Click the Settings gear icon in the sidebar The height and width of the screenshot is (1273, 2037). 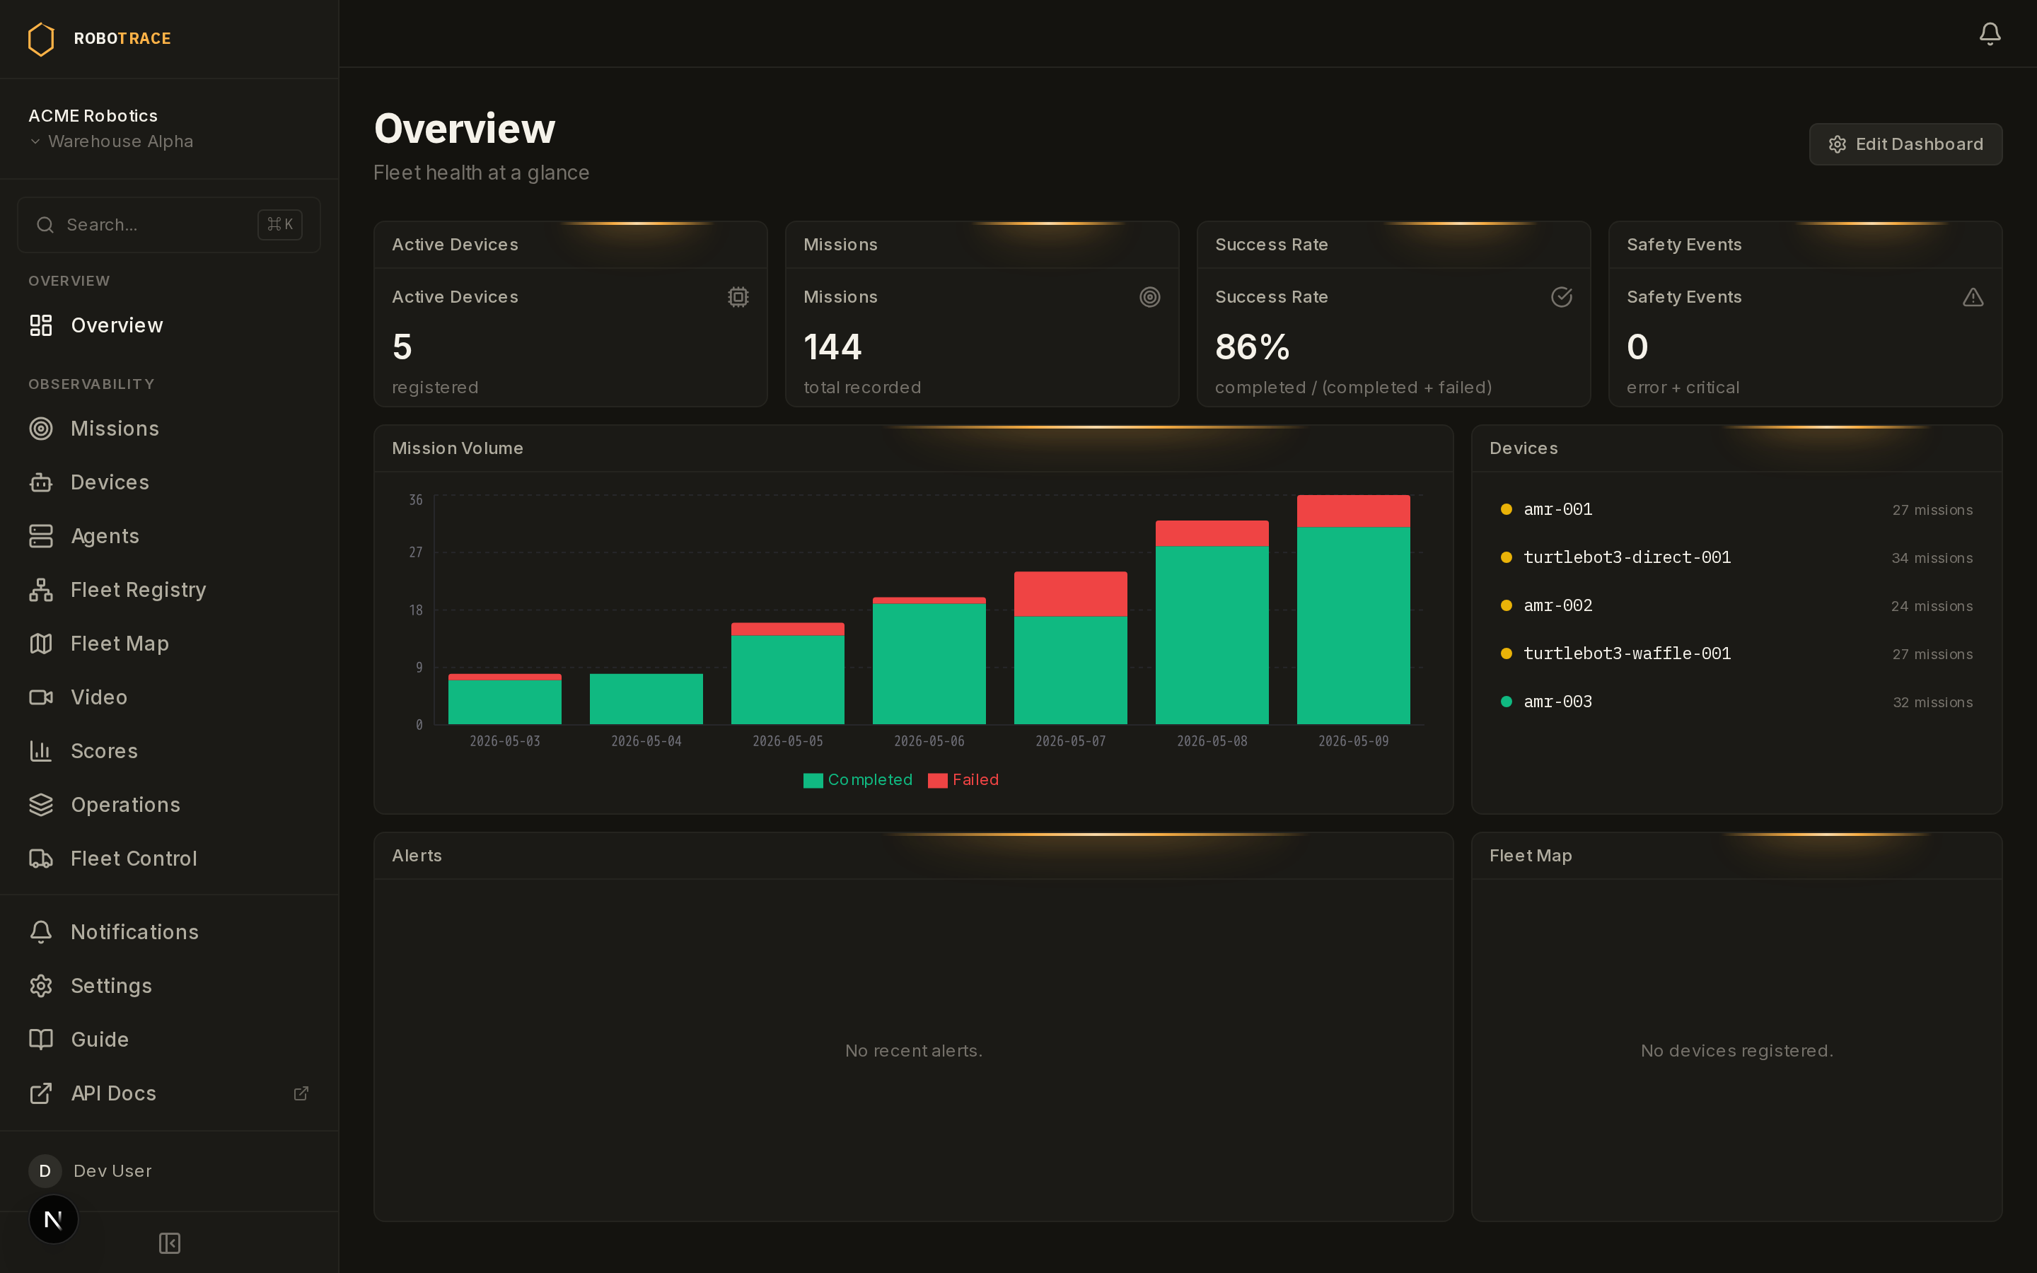pos(40,986)
